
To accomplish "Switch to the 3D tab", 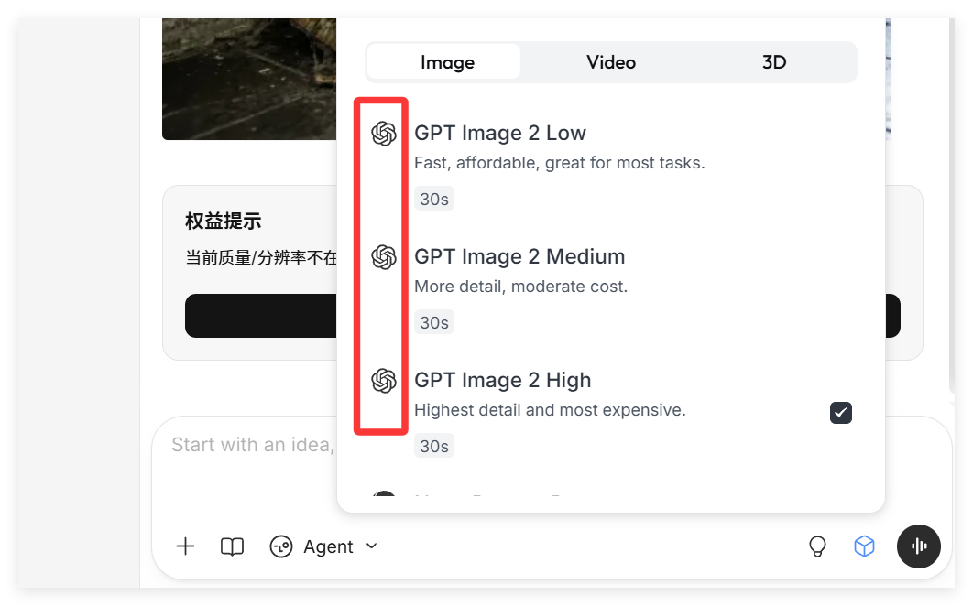I will coord(774,61).
